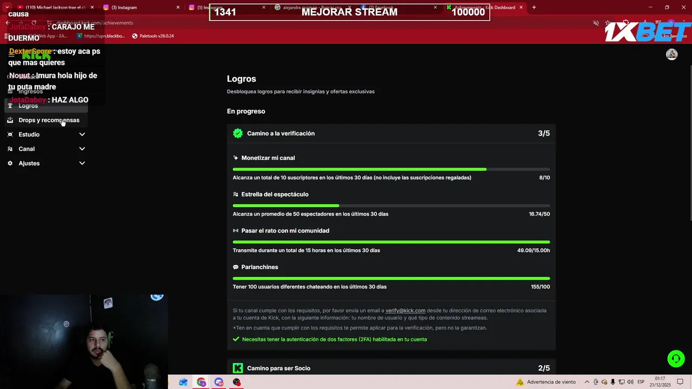
Task: Open the Discord taskbar icon
Action: pos(219,382)
